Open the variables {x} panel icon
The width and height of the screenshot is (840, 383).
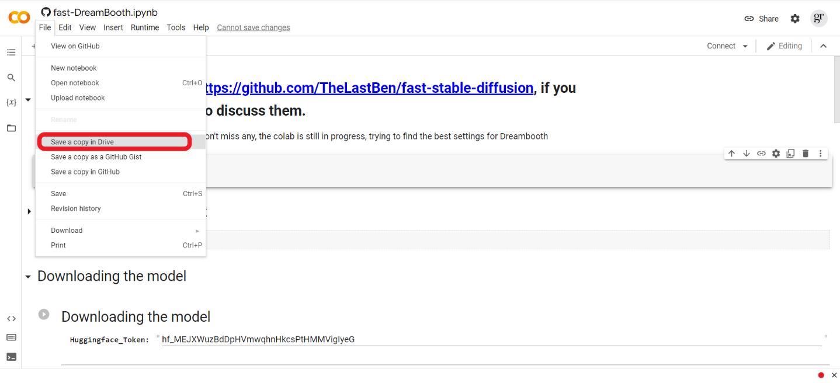tap(11, 102)
